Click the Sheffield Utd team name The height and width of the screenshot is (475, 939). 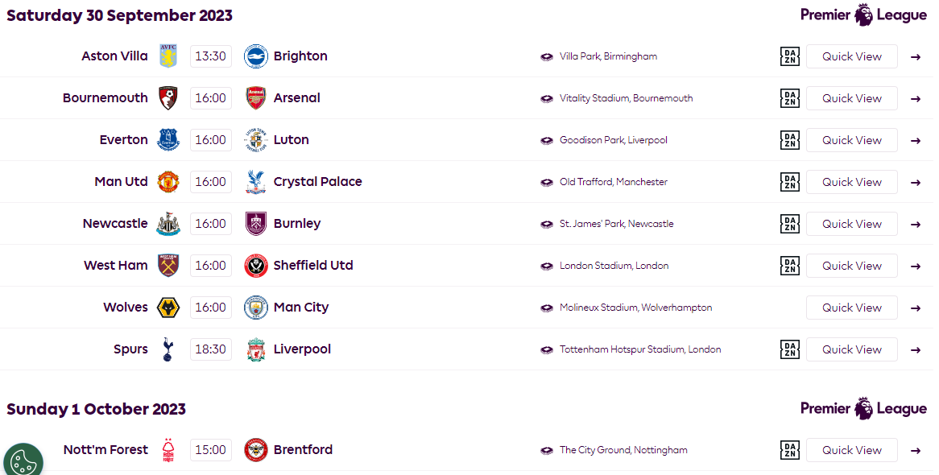313,266
